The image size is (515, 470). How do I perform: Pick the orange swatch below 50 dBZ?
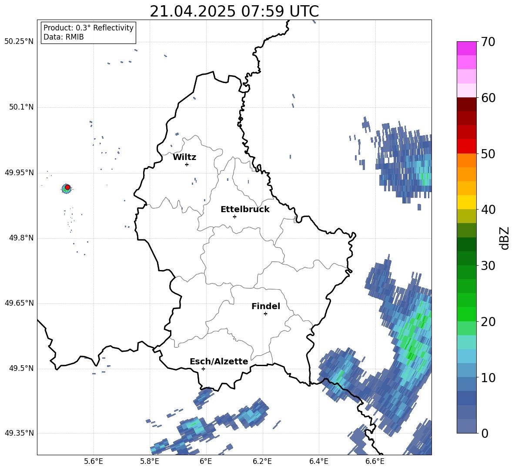466,160
